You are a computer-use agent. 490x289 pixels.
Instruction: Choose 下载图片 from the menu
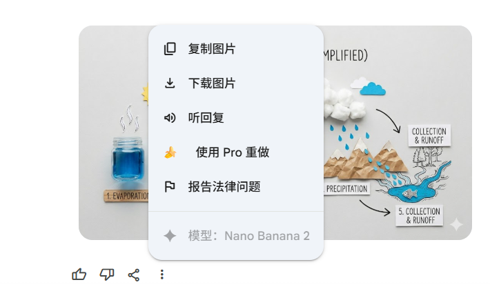pos(236,83)
